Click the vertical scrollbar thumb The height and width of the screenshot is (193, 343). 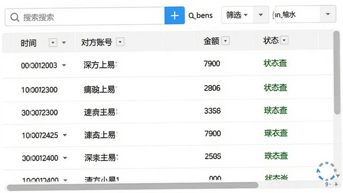tap(337, 72)
